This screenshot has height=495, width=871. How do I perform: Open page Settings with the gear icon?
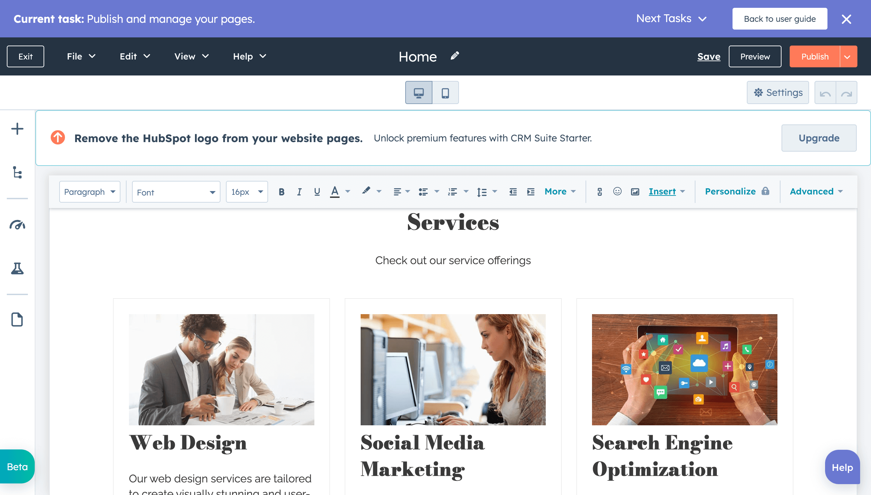(x=778, y=92)
